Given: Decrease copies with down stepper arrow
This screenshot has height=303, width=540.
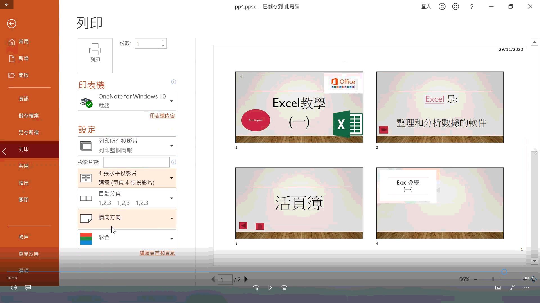Looking at the screenshot, I should point(163,46).
